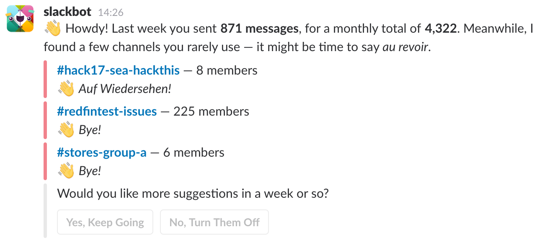Click the red bar beside #hack17-sea-hackthis
Image resolution: width=547 pixels, height=248 pixels.
[x=45, y=79]
